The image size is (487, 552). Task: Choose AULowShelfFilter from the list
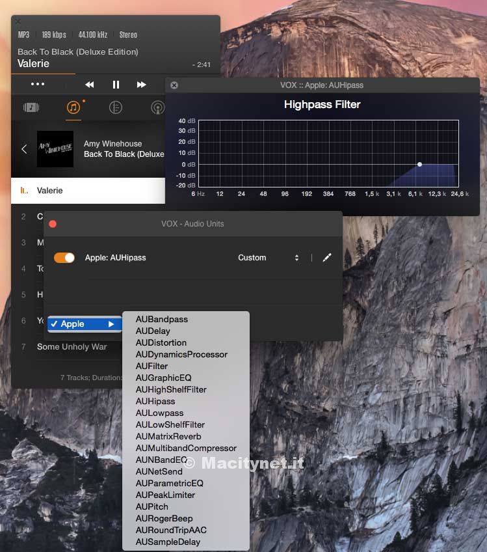point(186,424)
